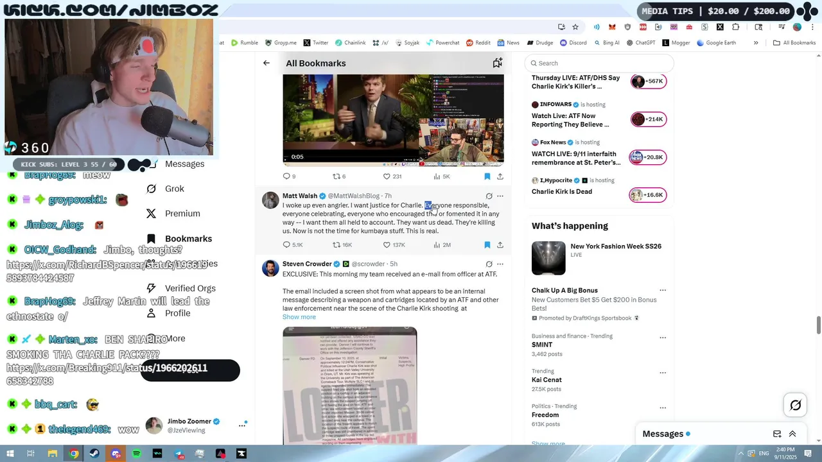Open more options for DraftKings promotion

point(663,290)
